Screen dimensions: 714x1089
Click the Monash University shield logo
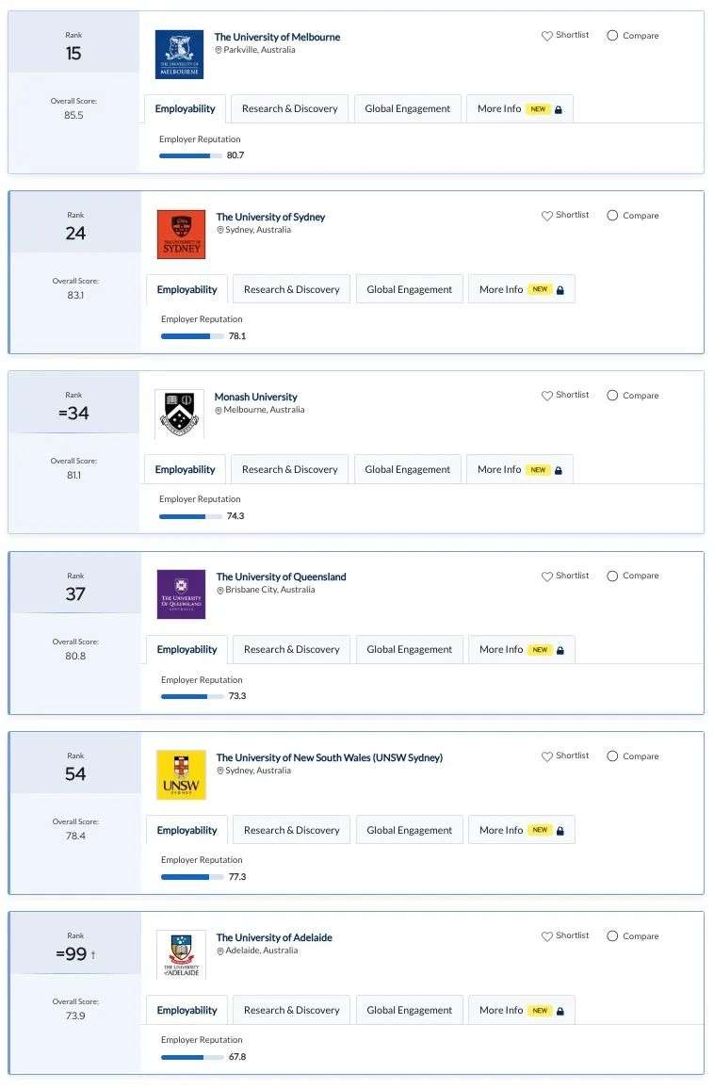pos(179,414)
